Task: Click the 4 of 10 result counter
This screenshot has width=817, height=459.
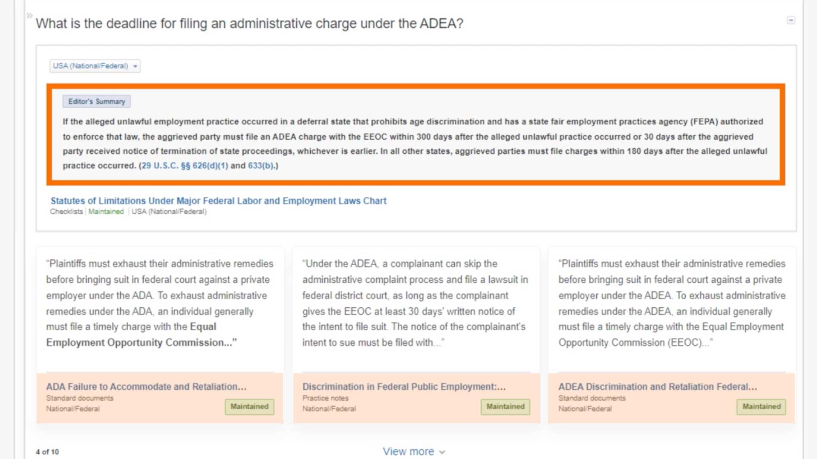Action: pos(47,452)
